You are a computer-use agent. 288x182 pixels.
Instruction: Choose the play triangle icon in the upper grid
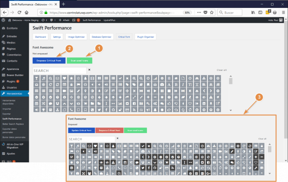coord(155,91)
